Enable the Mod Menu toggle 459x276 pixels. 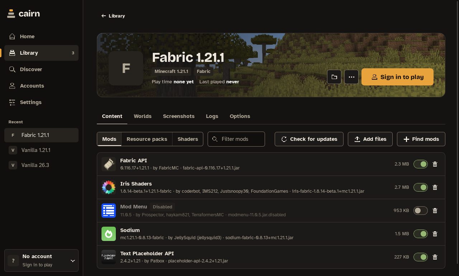click(421, 211)
